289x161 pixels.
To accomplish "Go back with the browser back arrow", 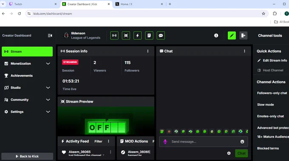I will [3, 14].
